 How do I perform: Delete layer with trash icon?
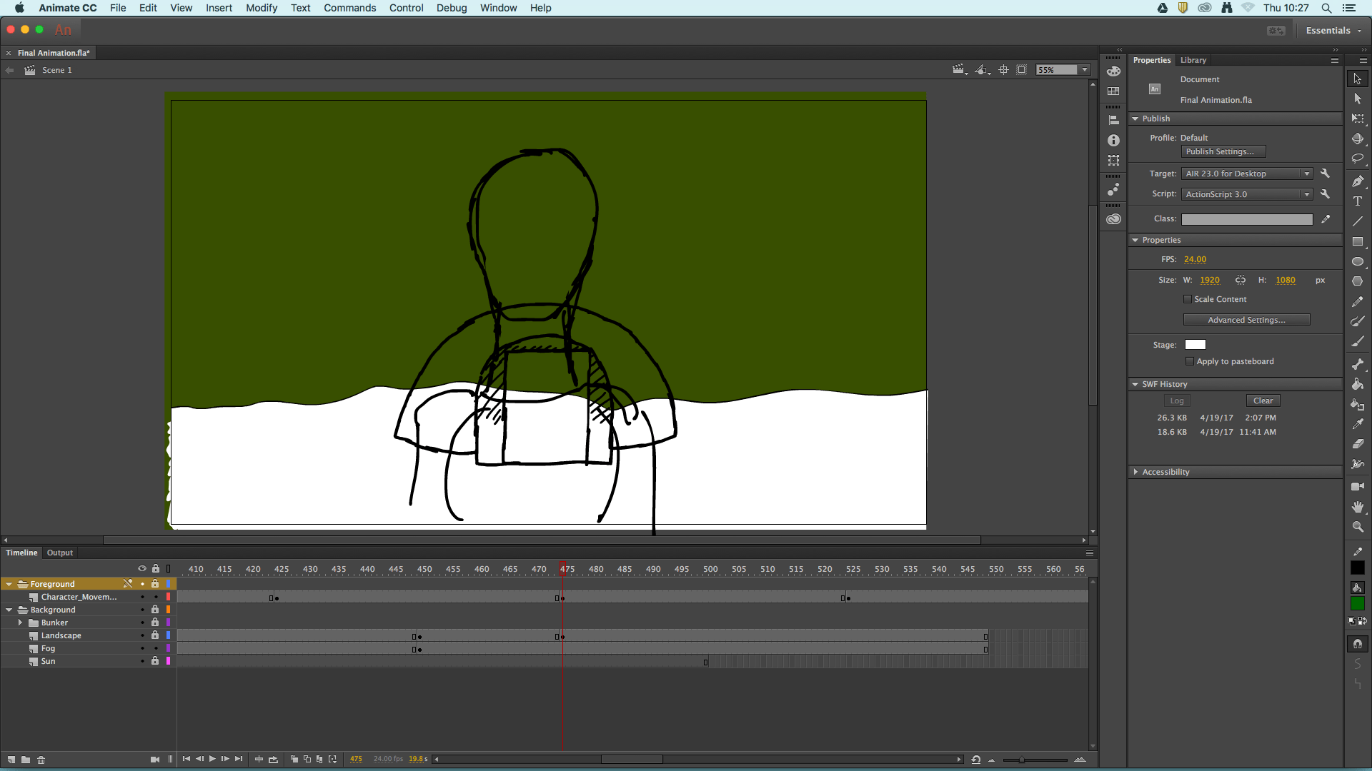click(x=41, y=760)
